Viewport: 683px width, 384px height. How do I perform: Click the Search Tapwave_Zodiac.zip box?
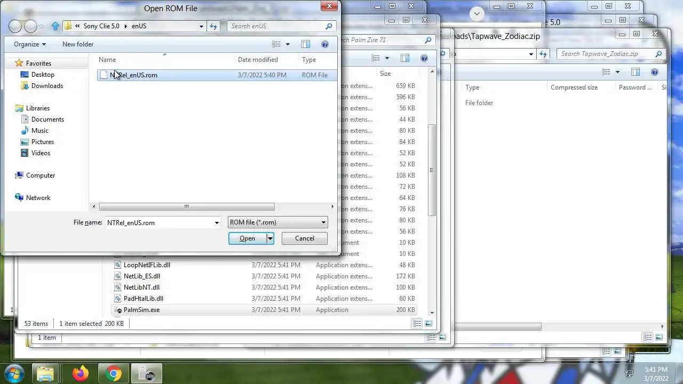[x=604, y=54]
